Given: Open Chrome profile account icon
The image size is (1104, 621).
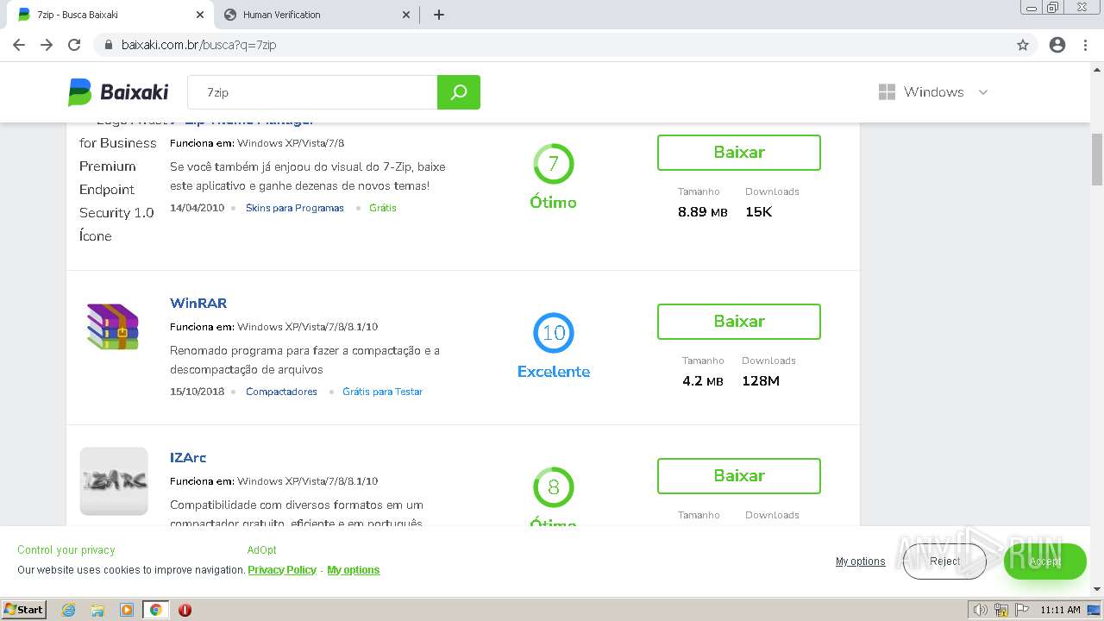Looking at the screenshot, I should click(1057, 45).
